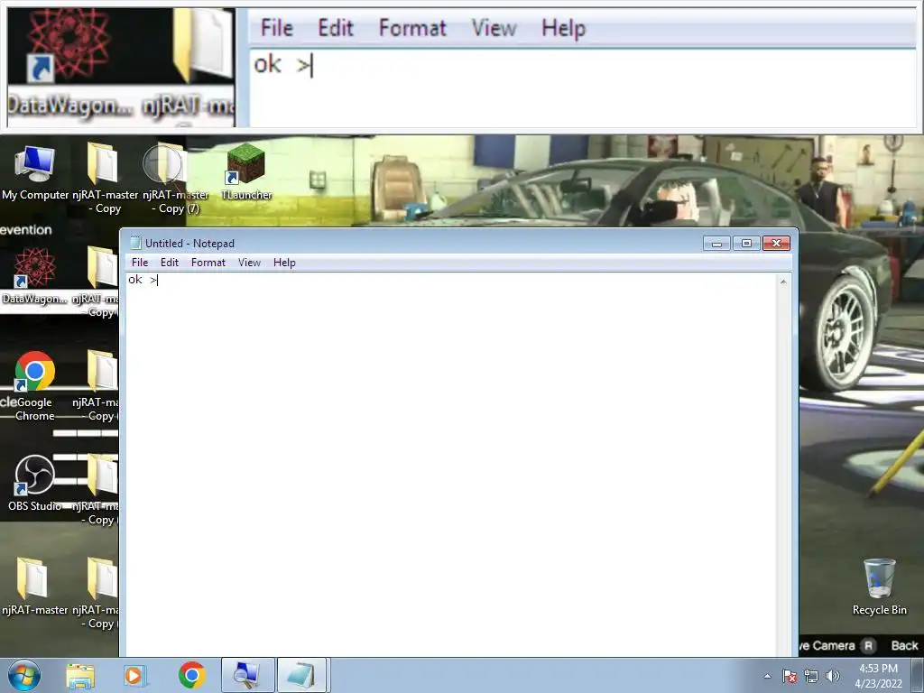The image size is (924, 693).
Task: Open Google Chrome from the taskbar
Action: coord(191,675)
